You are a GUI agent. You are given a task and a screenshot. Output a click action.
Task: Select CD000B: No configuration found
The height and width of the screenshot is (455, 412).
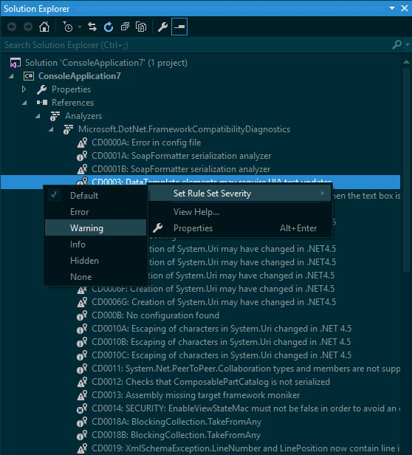pos(155,315)
